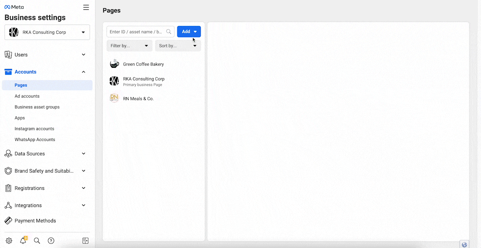Click the Registrations label

(30, 188)
